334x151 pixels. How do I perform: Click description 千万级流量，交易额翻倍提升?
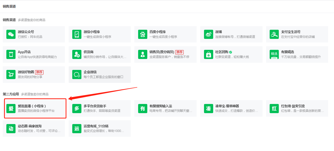tap(301, 57)
